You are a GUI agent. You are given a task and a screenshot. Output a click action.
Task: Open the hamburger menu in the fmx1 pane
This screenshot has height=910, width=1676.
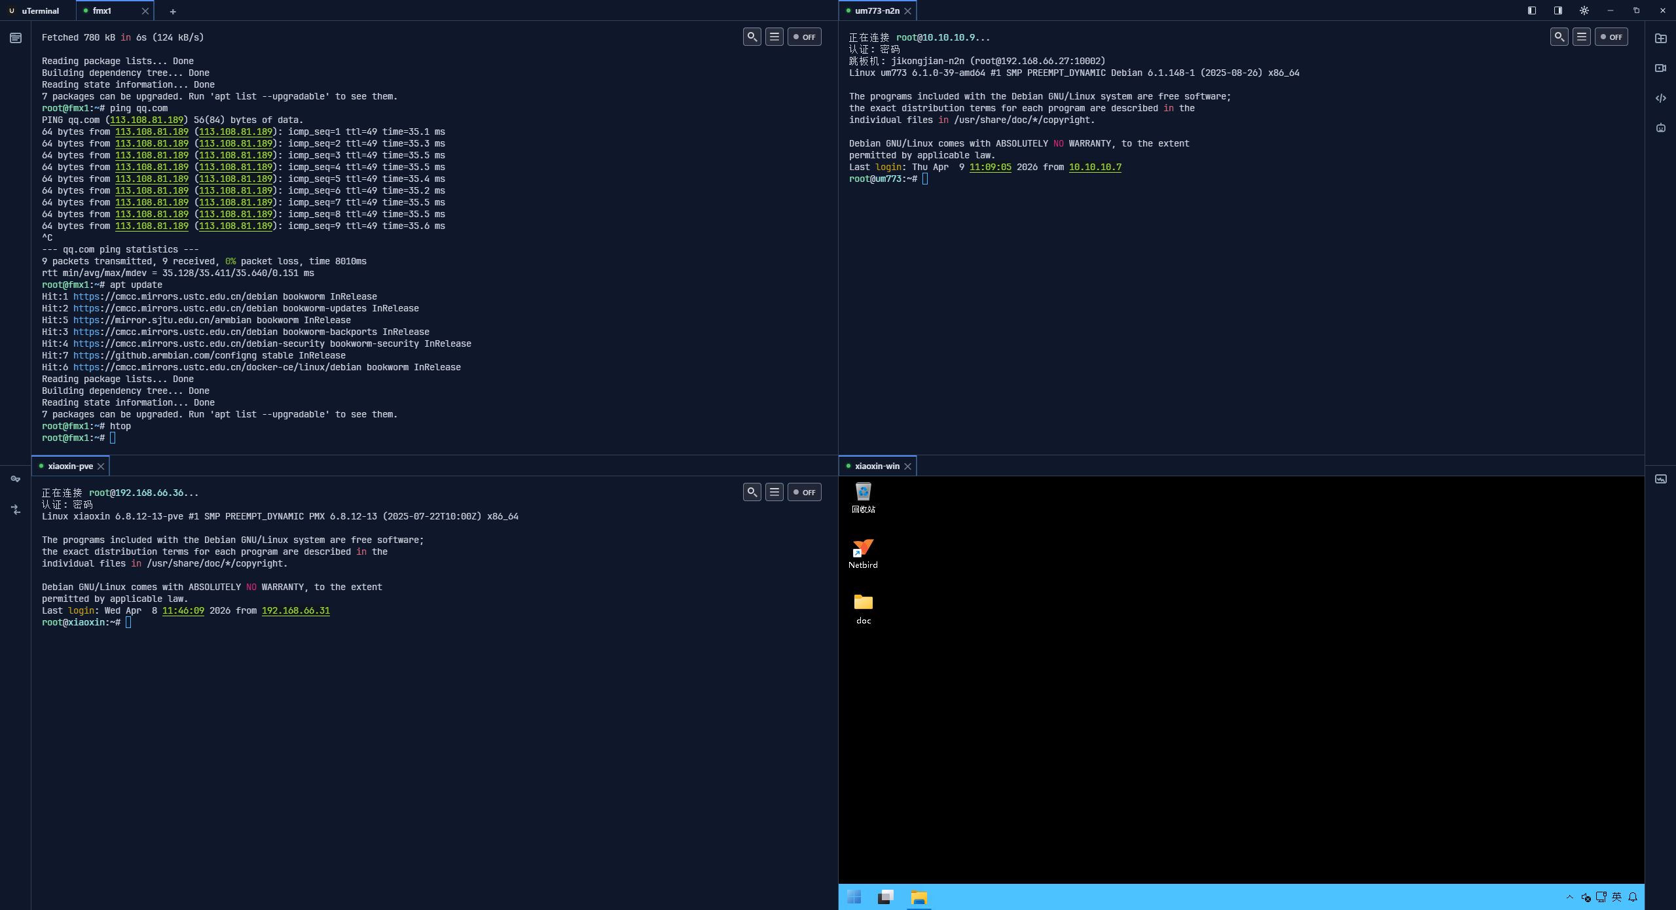pos(774,37)
